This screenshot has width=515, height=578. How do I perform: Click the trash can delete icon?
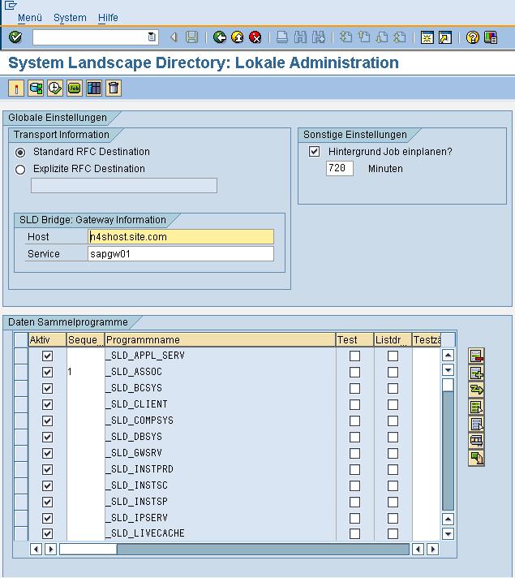(x=114, y=88)
